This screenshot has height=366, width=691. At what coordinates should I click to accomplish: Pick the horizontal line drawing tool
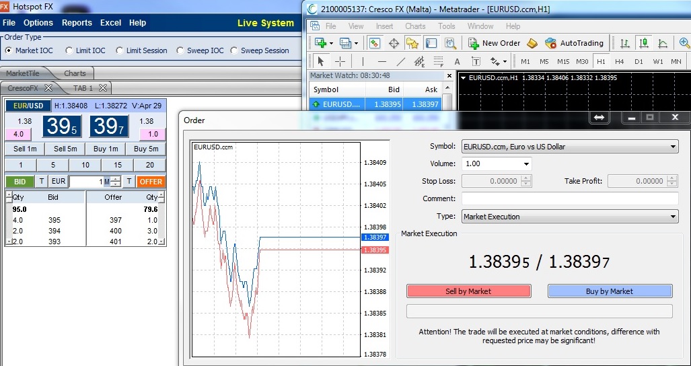click(381, 61)
